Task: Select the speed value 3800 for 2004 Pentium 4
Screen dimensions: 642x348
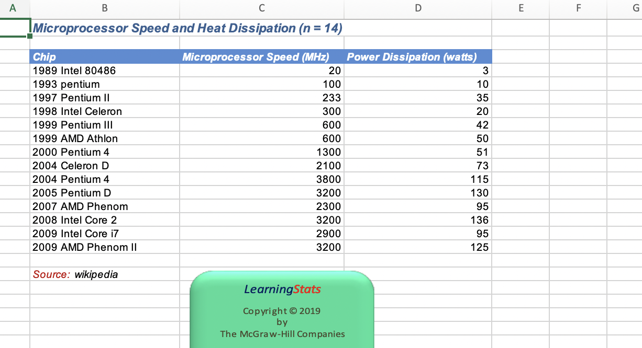Action: click(x=261, y=179)
